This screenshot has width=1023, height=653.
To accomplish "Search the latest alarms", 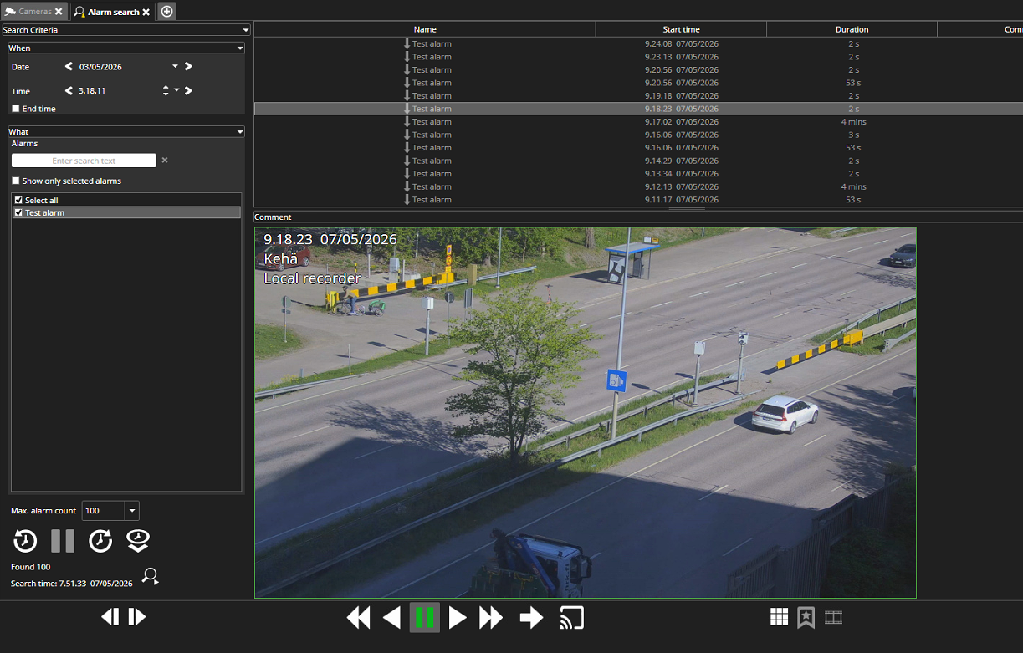I will point(138,541).
